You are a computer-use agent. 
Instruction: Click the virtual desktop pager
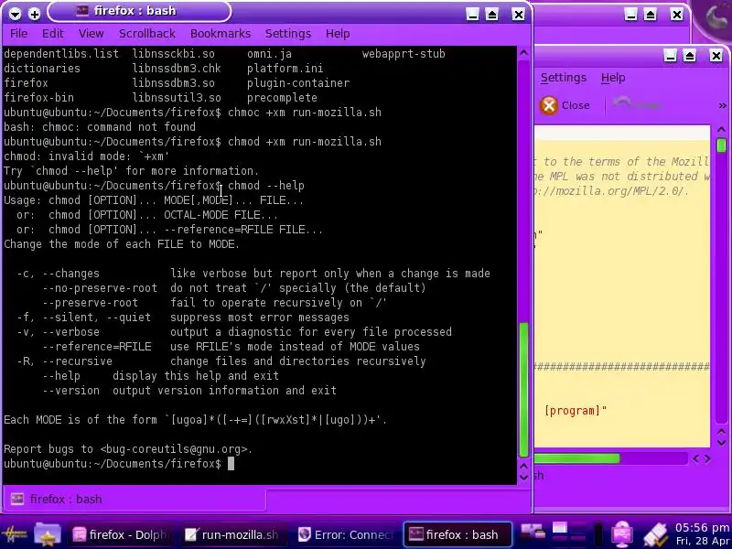568,534
